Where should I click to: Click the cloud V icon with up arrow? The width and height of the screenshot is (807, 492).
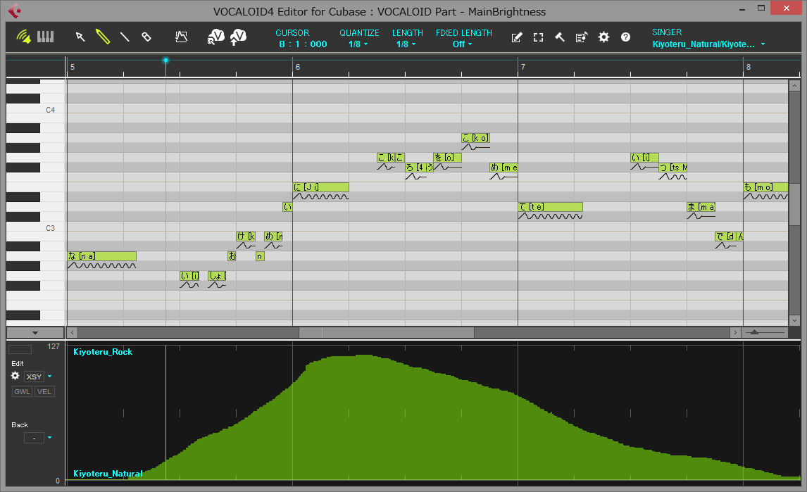(x=238, y=37)
